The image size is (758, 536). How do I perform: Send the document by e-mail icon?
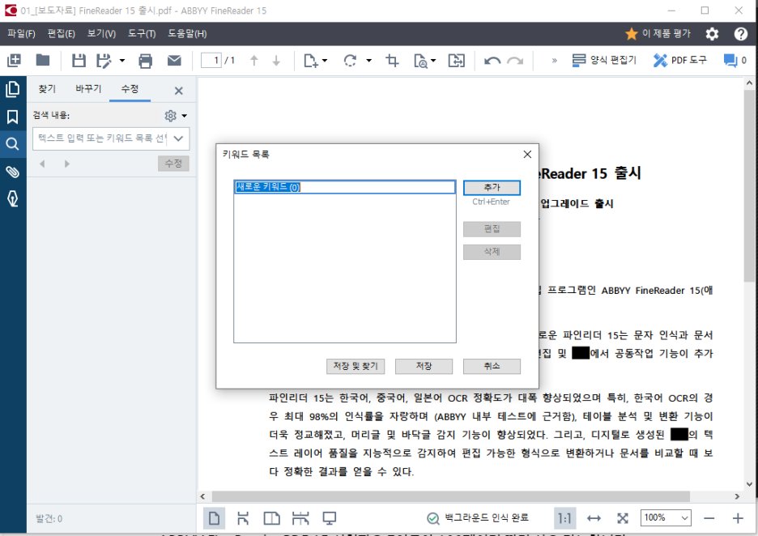(174, 61)
